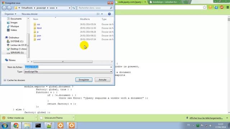The height and width of the screenshot is (129, 230).
Task: Select Documents in the navigation pane
Action: tap(16, 19)
